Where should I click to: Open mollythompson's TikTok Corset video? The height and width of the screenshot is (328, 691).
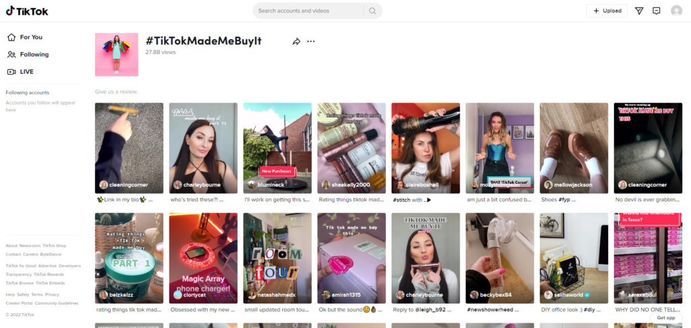(x=500, y=148)
